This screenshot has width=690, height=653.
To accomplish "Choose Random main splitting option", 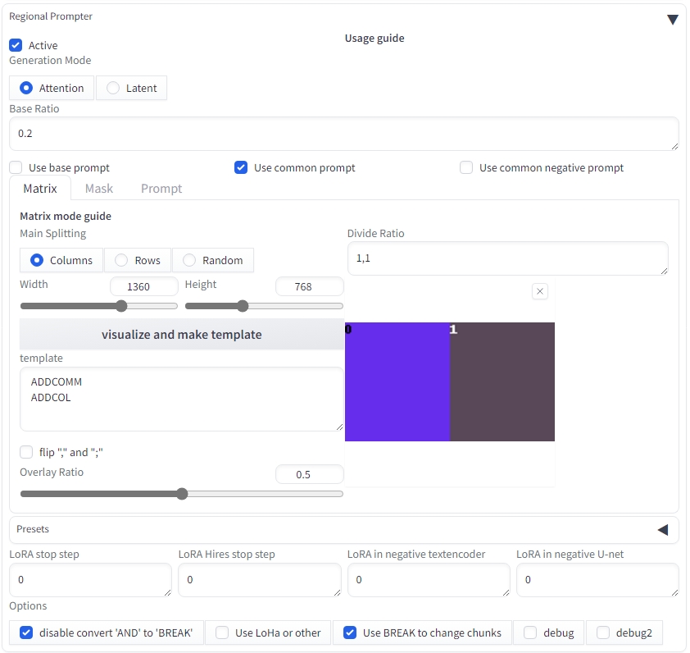I will point(189,261).
